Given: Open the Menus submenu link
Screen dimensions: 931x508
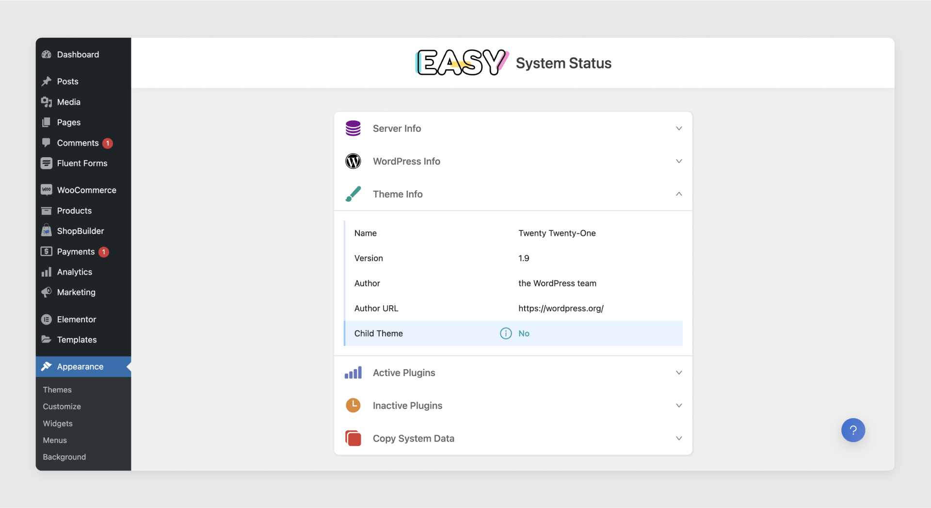Looking at the screenshot, I should coord(55,440).
